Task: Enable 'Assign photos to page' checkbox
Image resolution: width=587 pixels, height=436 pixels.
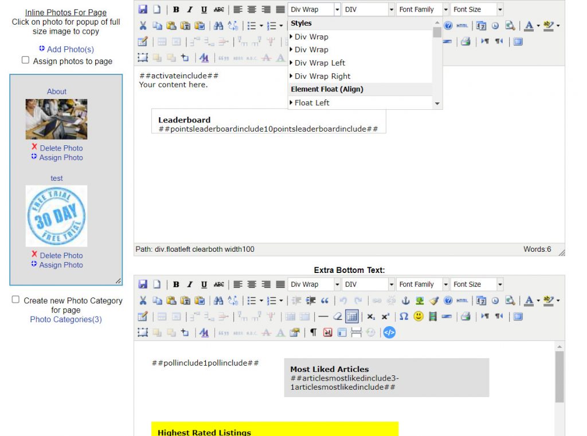Action: click(x=25, y=60)
